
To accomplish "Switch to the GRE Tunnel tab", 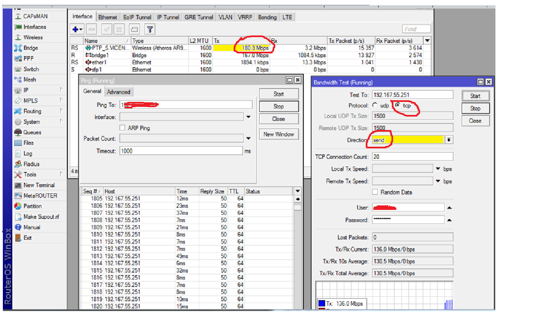I will tap(199, 17).
